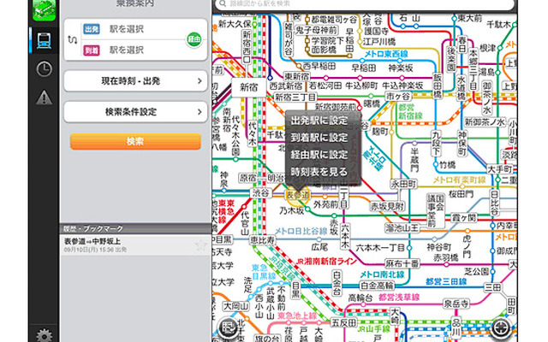Tap the large 新宿 station label
The image size is (548, 342).
[249, 87]
